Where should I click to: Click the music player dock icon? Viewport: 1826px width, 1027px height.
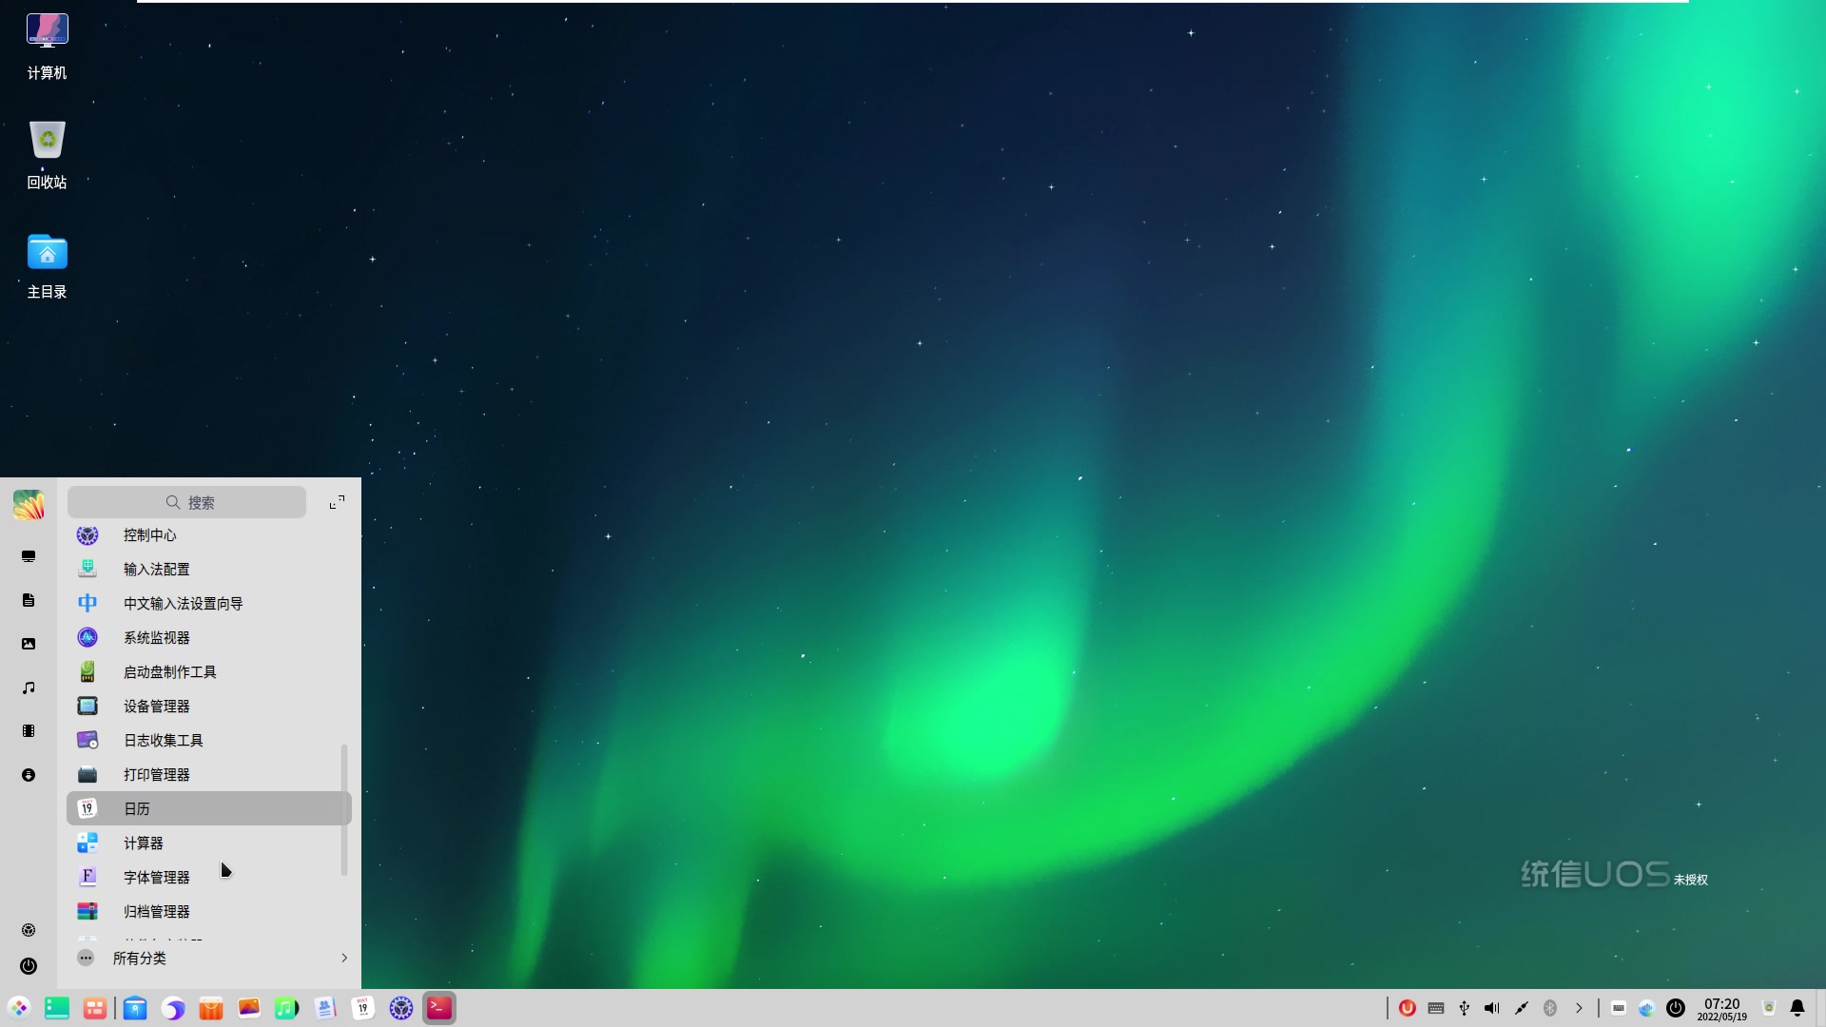(x=286, y=1008)
